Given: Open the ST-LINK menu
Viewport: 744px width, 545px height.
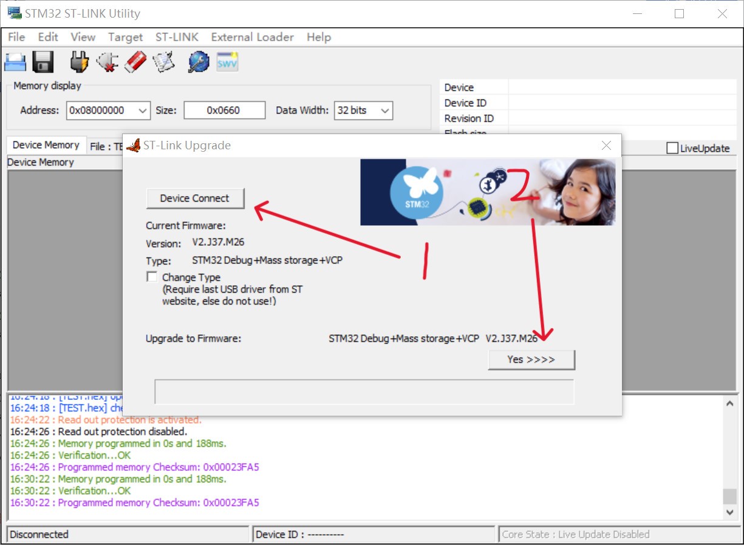Looking at the screenshot, I should coord(177,37).
